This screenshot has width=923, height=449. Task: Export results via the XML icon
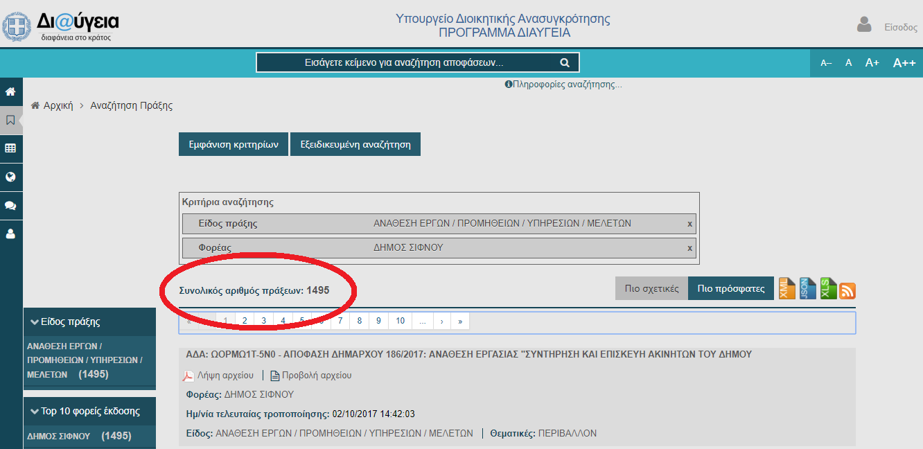[787, 288]
